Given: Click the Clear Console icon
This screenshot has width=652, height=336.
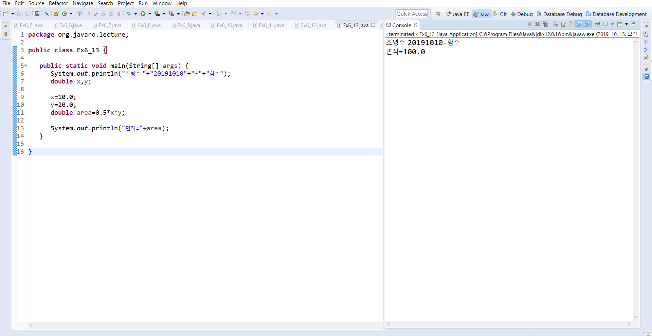Looking at the screenshot, I should [x=556, y=24].
